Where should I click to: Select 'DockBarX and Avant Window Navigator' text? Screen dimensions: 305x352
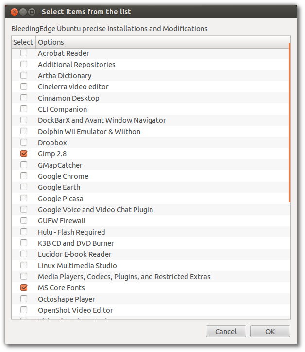(x=102, y=120)
